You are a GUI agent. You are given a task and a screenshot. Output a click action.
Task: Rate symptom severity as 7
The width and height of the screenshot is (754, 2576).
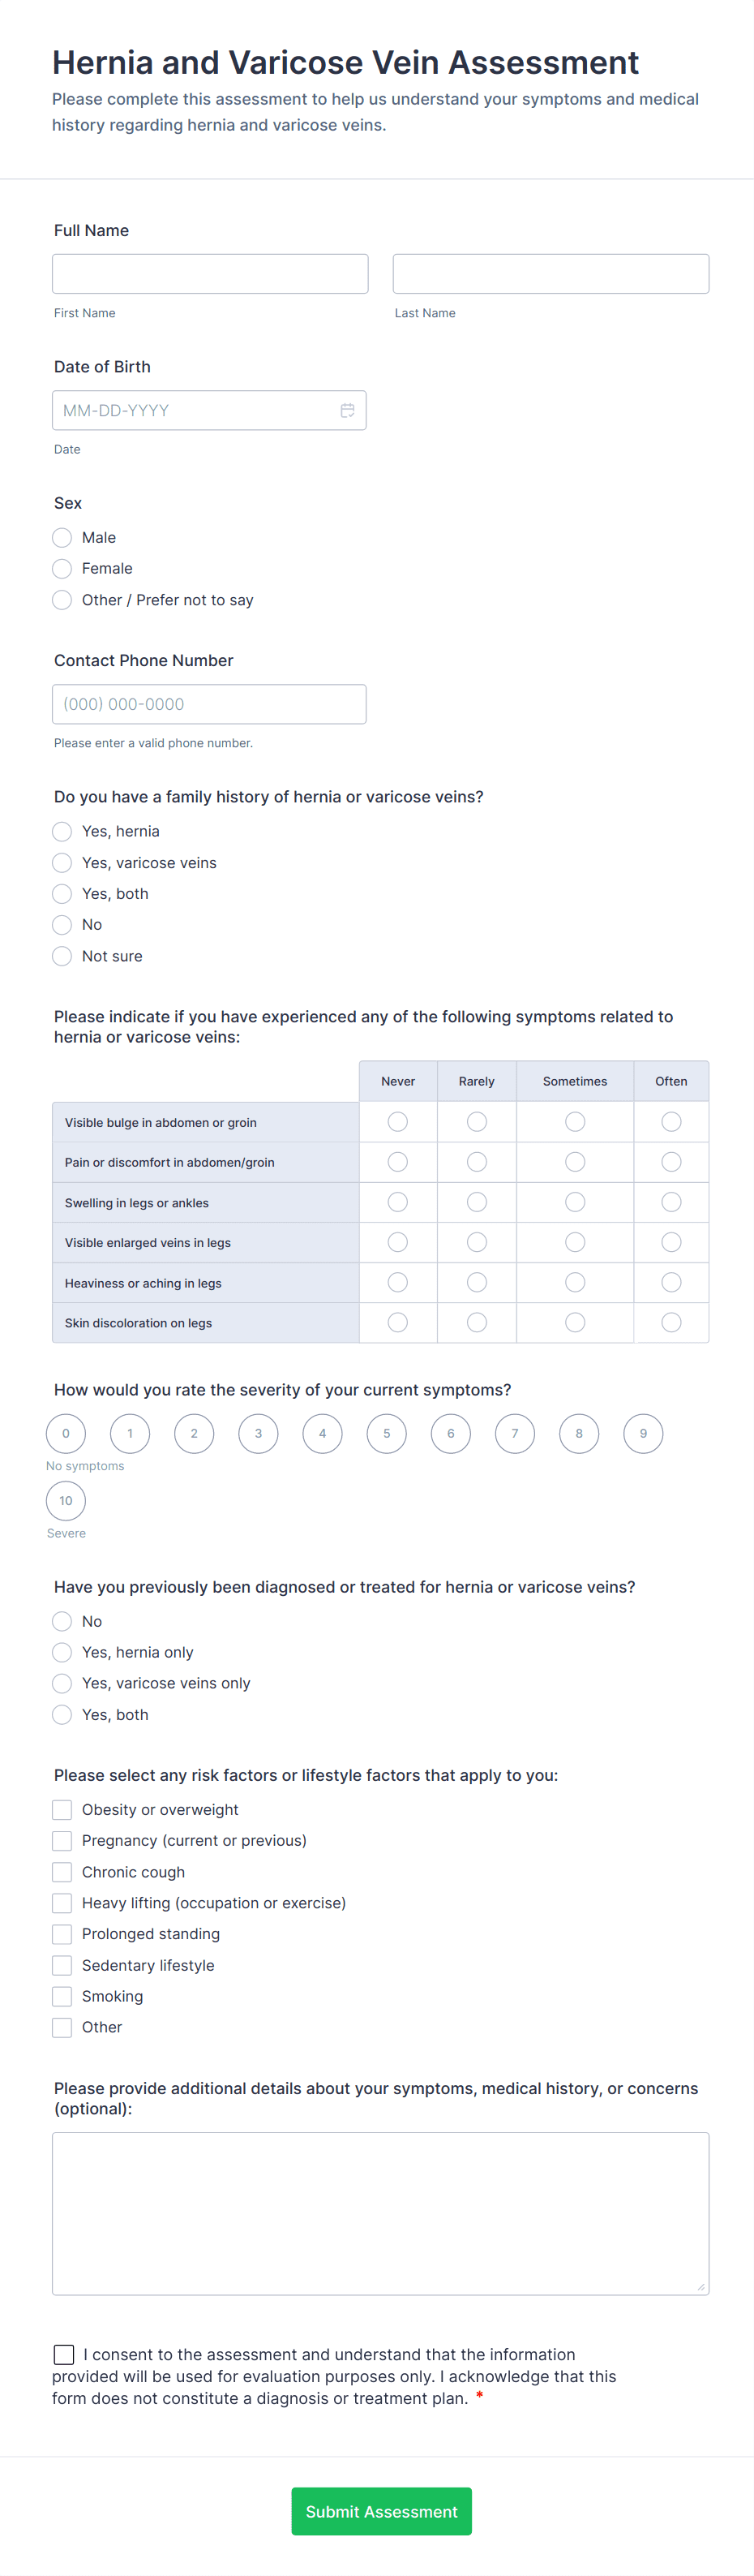pos(514,1433)
